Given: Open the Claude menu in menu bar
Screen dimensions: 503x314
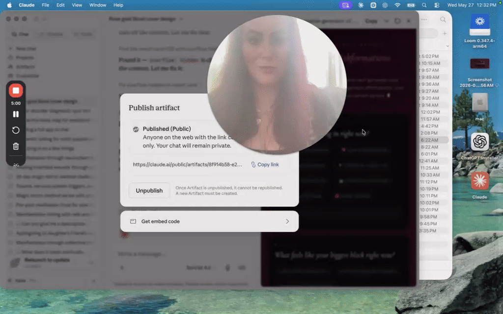Looking at the screenshot, I should [27, 5].
